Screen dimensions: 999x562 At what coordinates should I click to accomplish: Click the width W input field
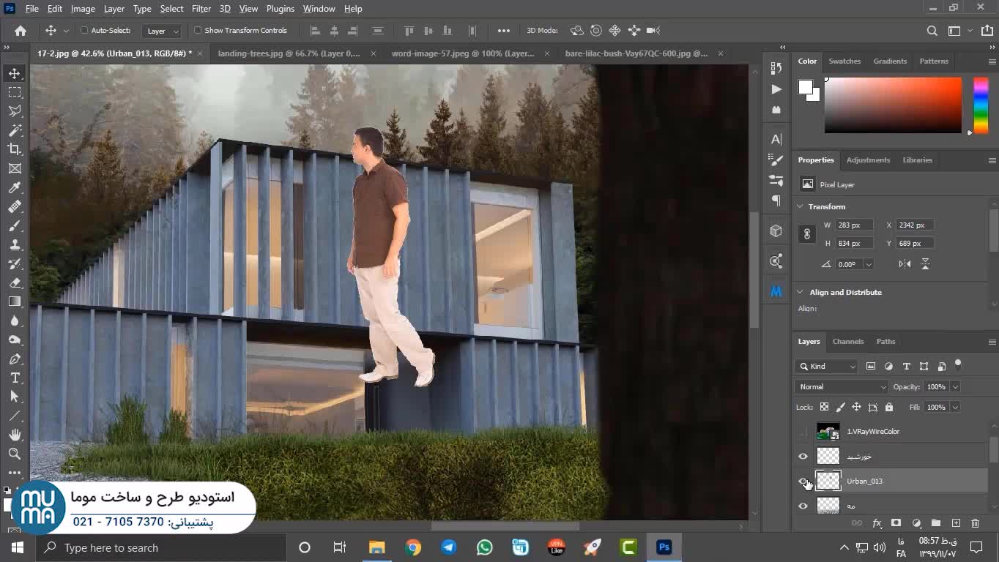(855, 225)
